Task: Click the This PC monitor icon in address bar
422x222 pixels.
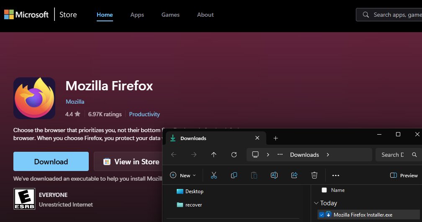Action: click(x=255, y=155)
